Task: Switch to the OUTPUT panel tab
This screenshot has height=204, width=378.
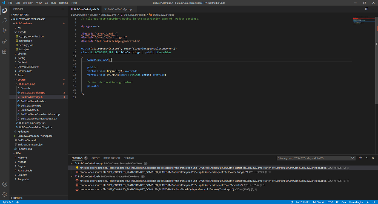Action: [x=95, y=158]
